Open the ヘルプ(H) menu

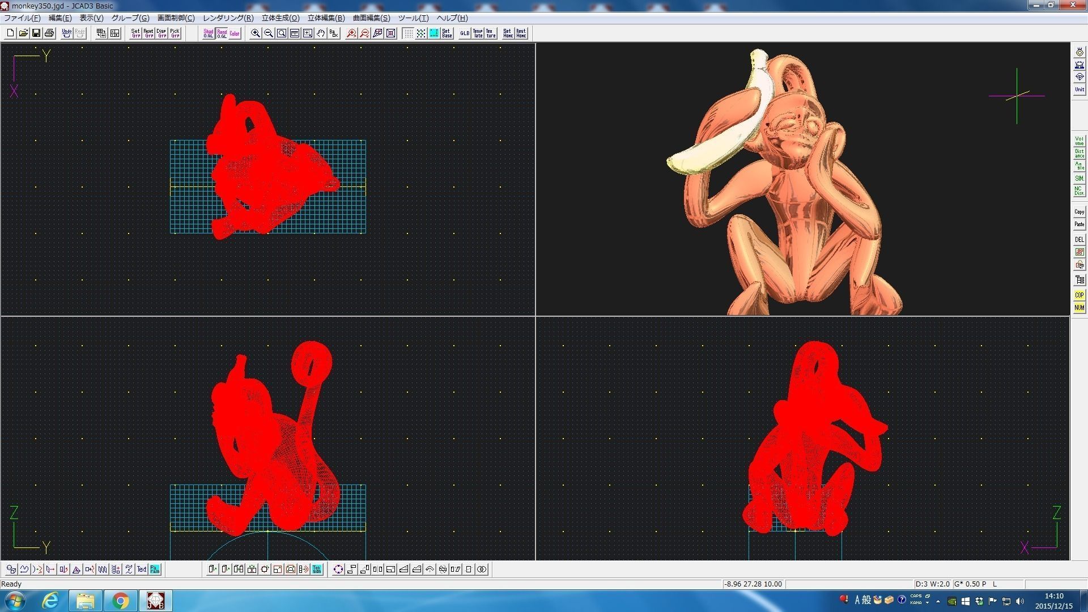click(452, 18)
